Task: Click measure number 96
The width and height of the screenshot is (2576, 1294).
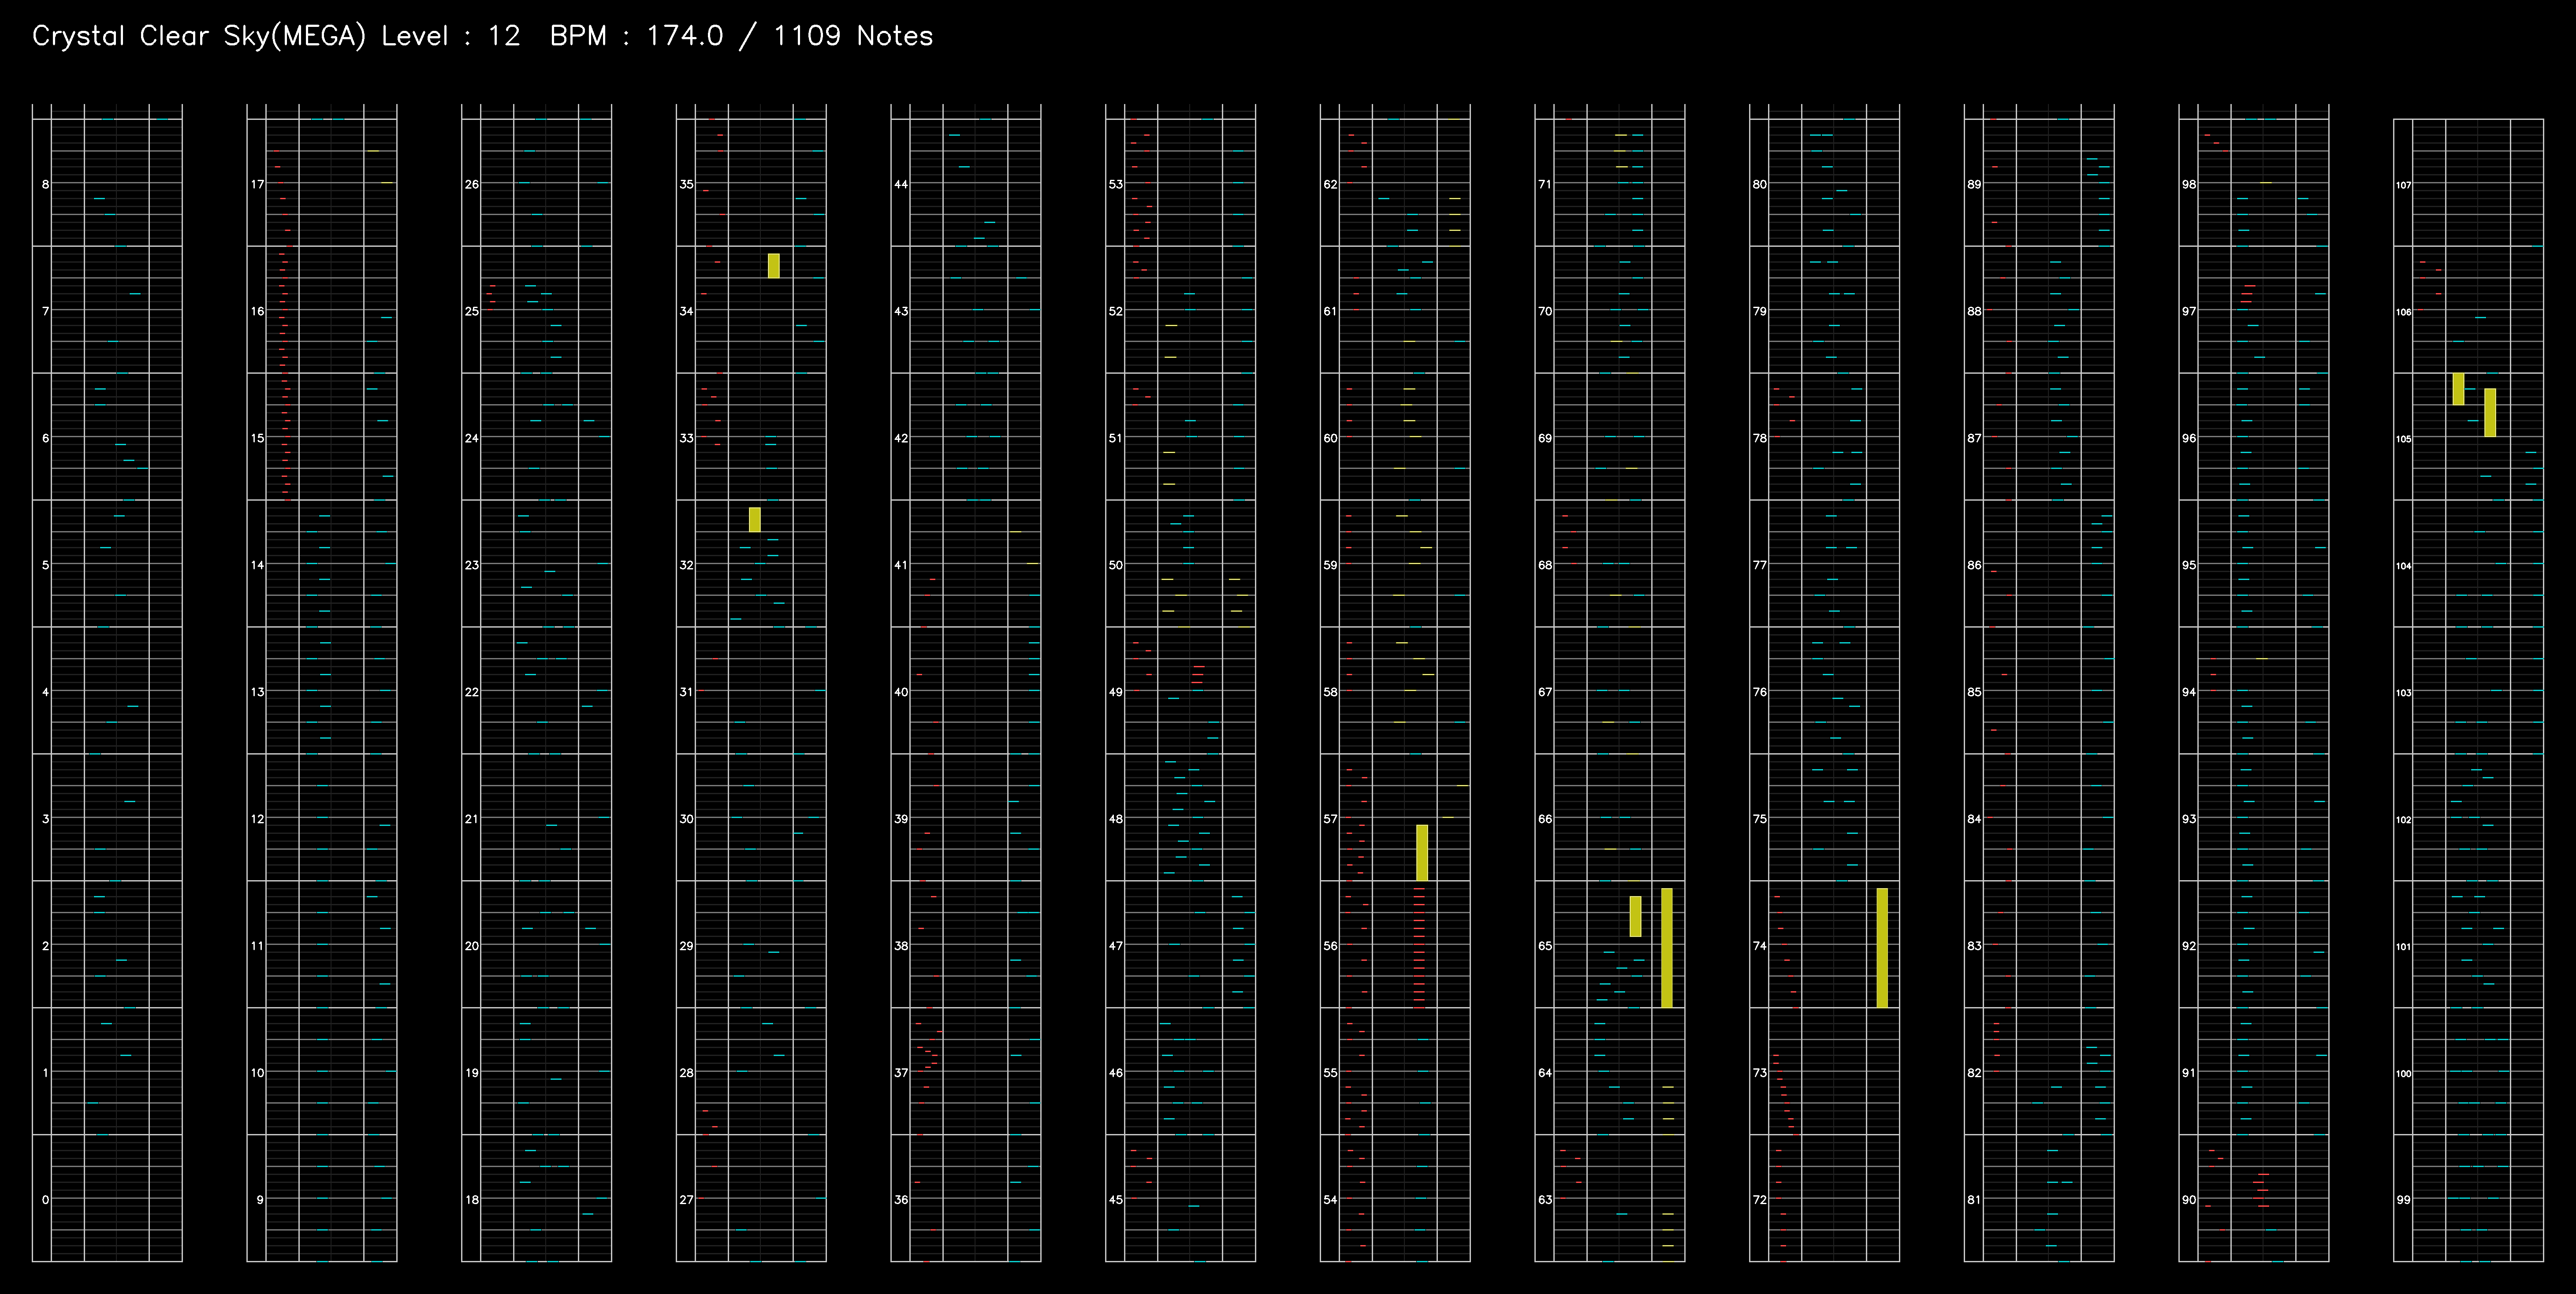Action: coord(2189,438)
